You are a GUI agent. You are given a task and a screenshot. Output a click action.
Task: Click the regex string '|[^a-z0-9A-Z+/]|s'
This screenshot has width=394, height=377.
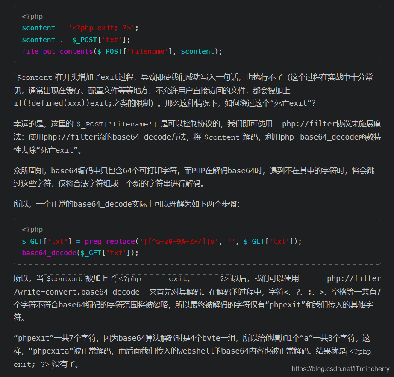(x=179, y=242)
